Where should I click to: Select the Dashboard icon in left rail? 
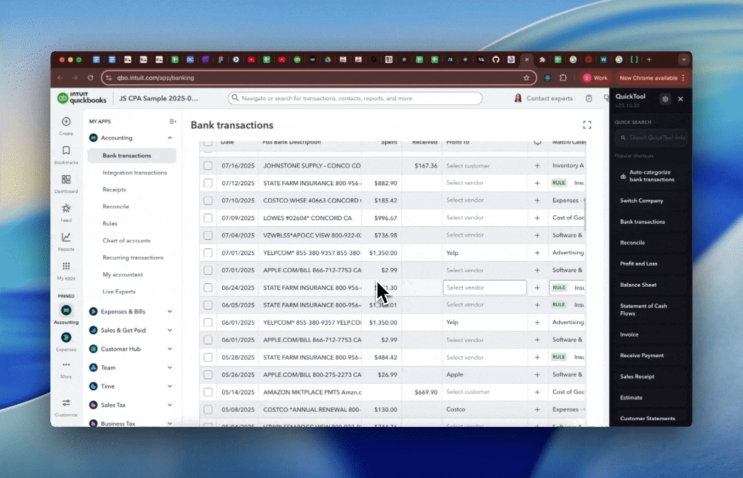point(66,180)
